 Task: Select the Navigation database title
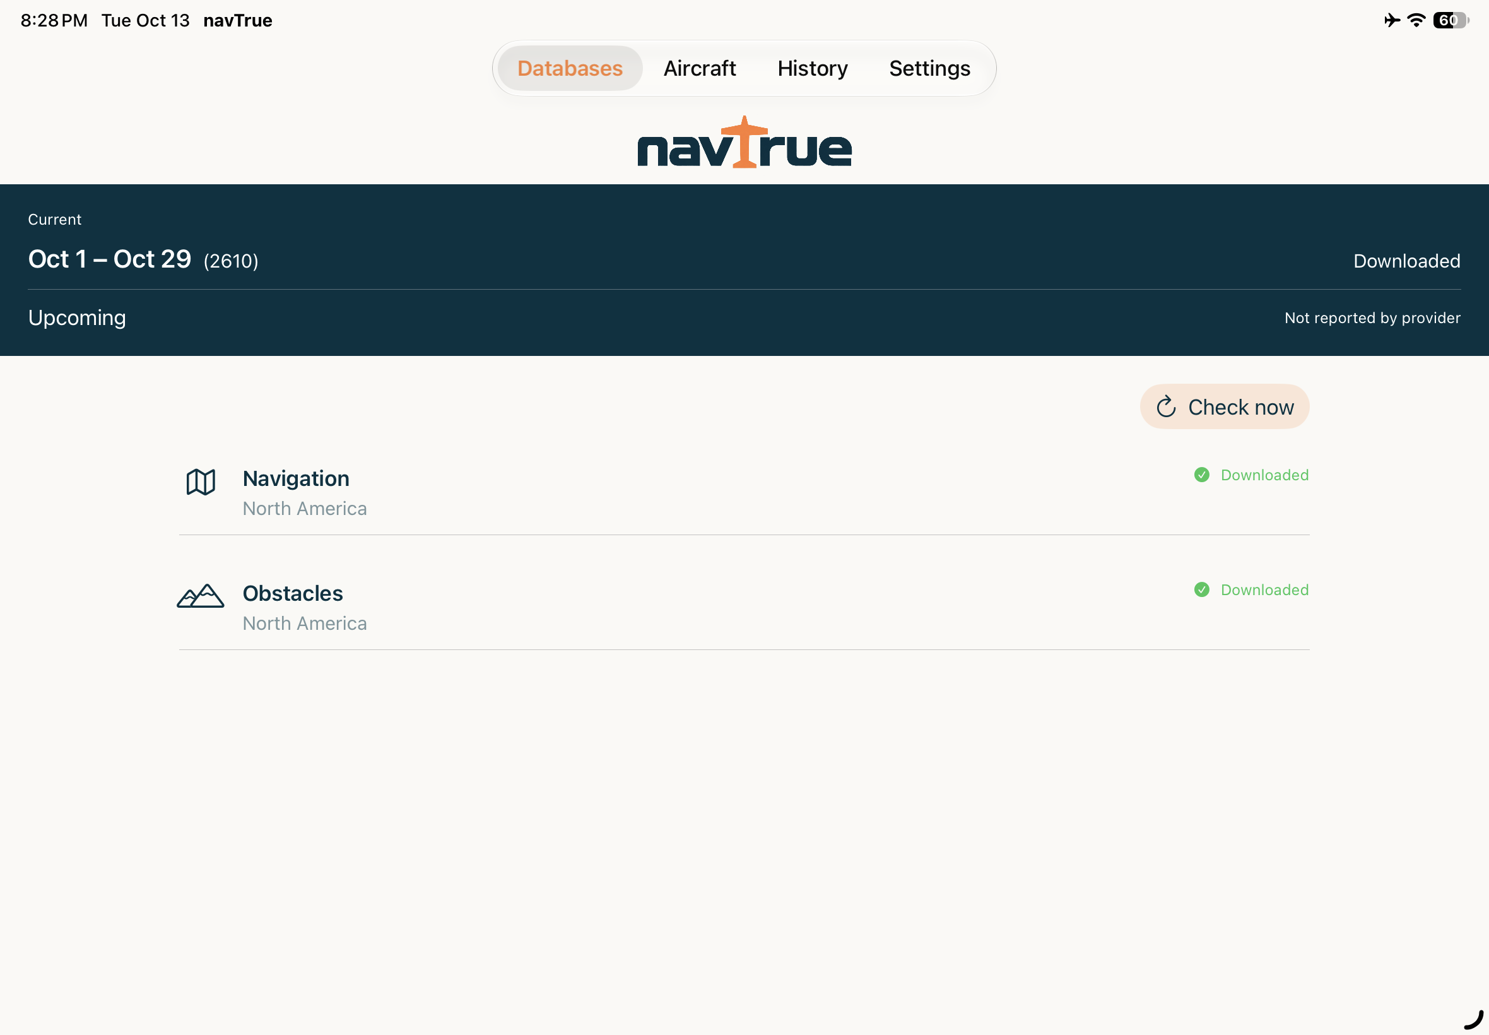tap(296, 478)
